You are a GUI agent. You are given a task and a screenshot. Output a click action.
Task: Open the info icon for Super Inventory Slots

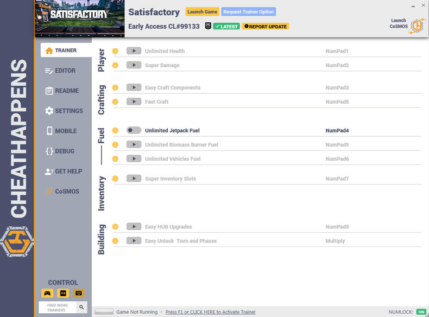(115, 179)
